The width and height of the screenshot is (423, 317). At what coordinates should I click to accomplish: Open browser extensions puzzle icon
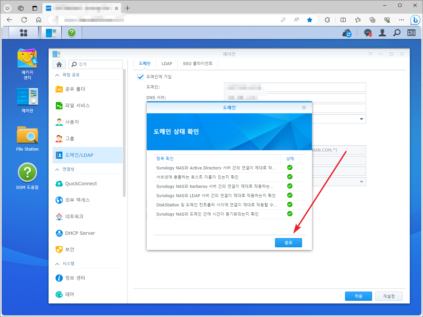point(327,20)
